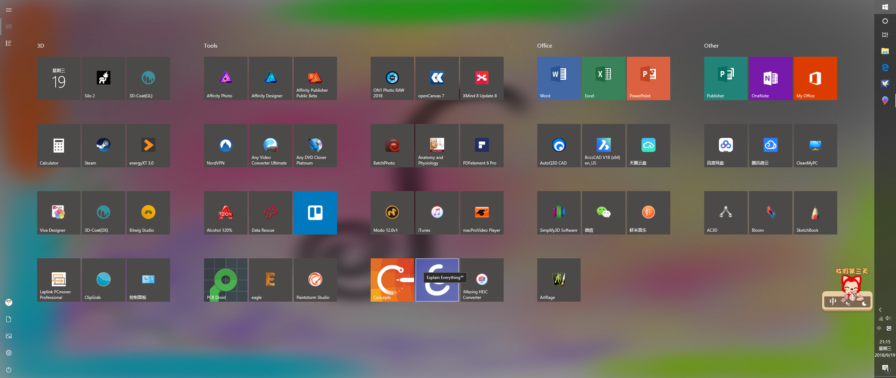Launch ON1 Photo RAW 2018

click(x=392, y=78)
